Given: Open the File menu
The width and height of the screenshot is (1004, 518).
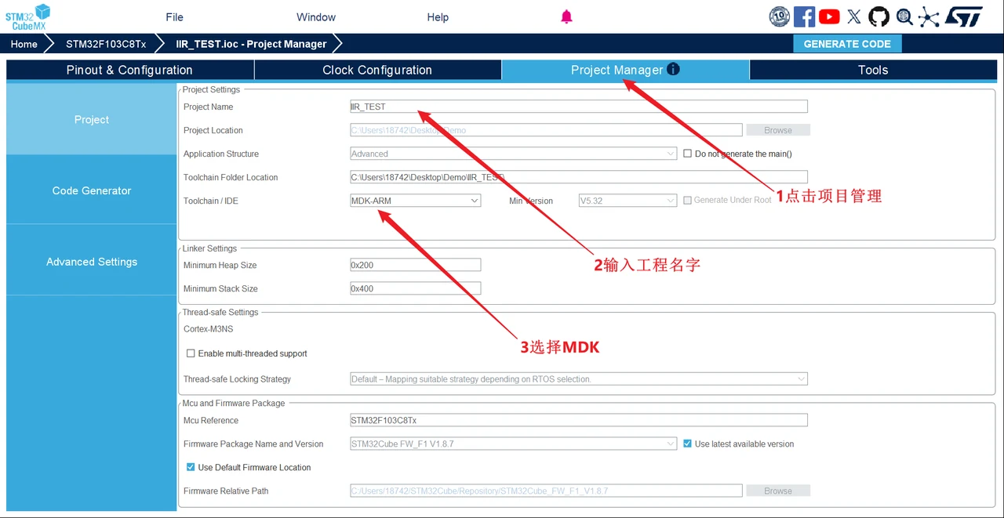Looking at the screenshot, I should pyautogui.click(x=174, y=17).
